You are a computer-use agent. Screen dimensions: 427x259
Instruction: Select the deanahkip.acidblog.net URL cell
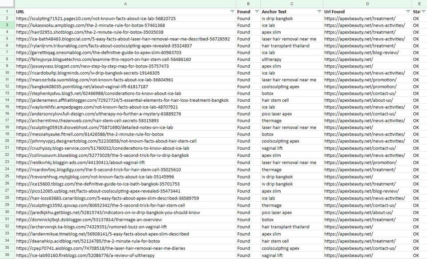(125, 241)
